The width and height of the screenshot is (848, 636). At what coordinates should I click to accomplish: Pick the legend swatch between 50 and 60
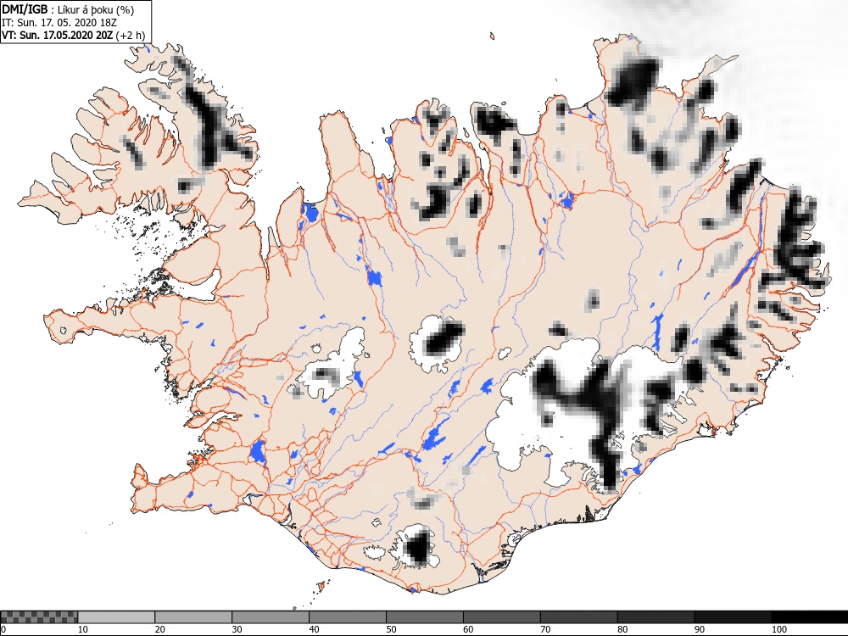tap(425, 617)
